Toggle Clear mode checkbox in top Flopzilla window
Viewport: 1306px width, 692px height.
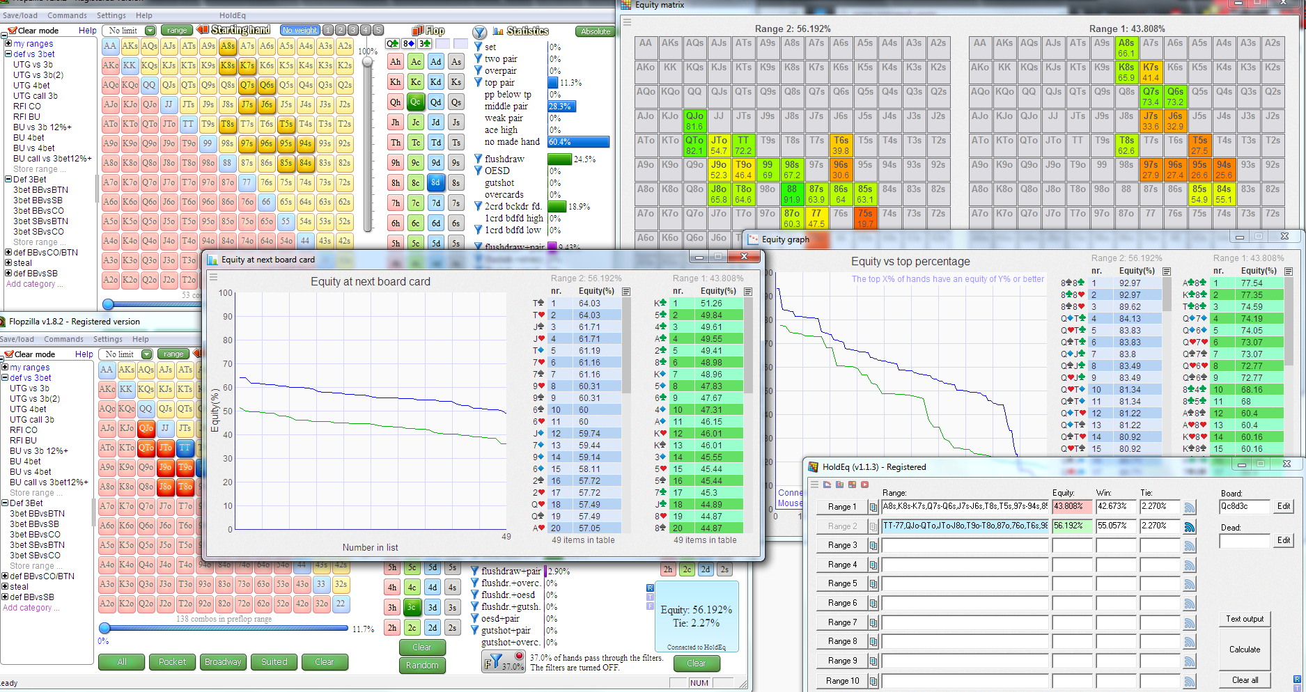13,31
